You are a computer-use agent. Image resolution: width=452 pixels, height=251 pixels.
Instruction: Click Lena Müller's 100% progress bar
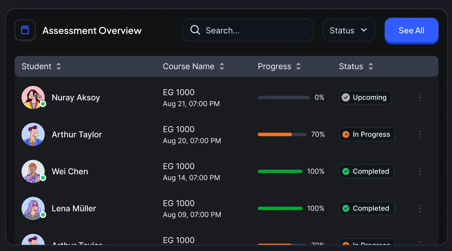(x=280, y=208)
